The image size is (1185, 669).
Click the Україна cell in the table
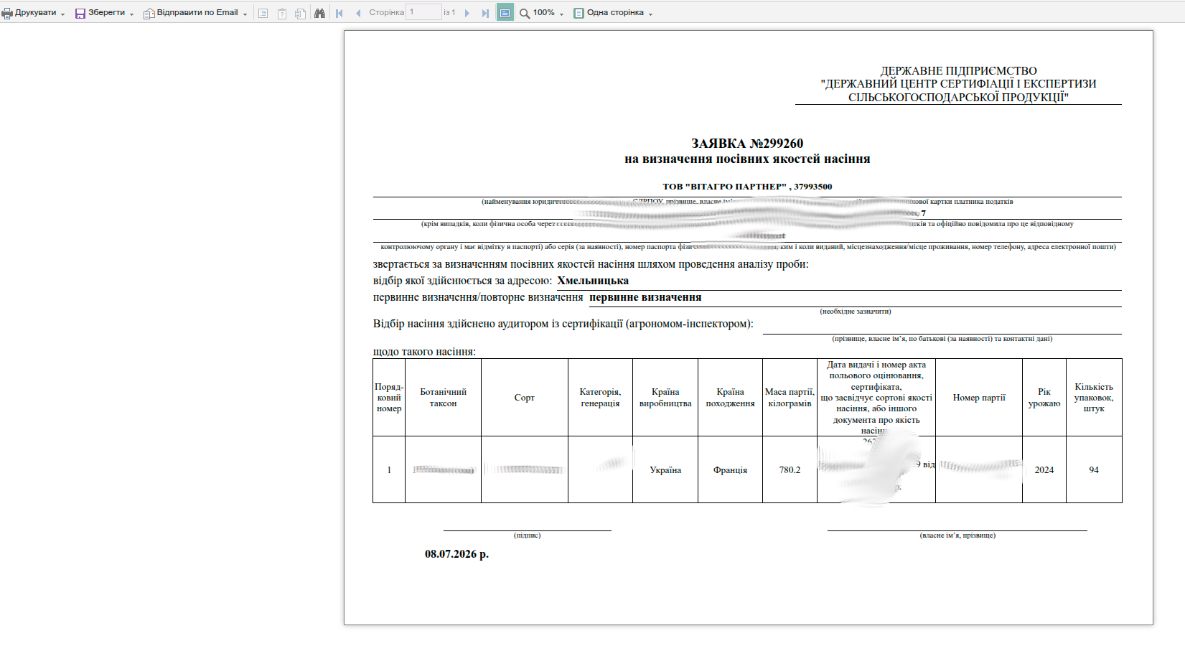pyautogui.click(x=665, y=470)
